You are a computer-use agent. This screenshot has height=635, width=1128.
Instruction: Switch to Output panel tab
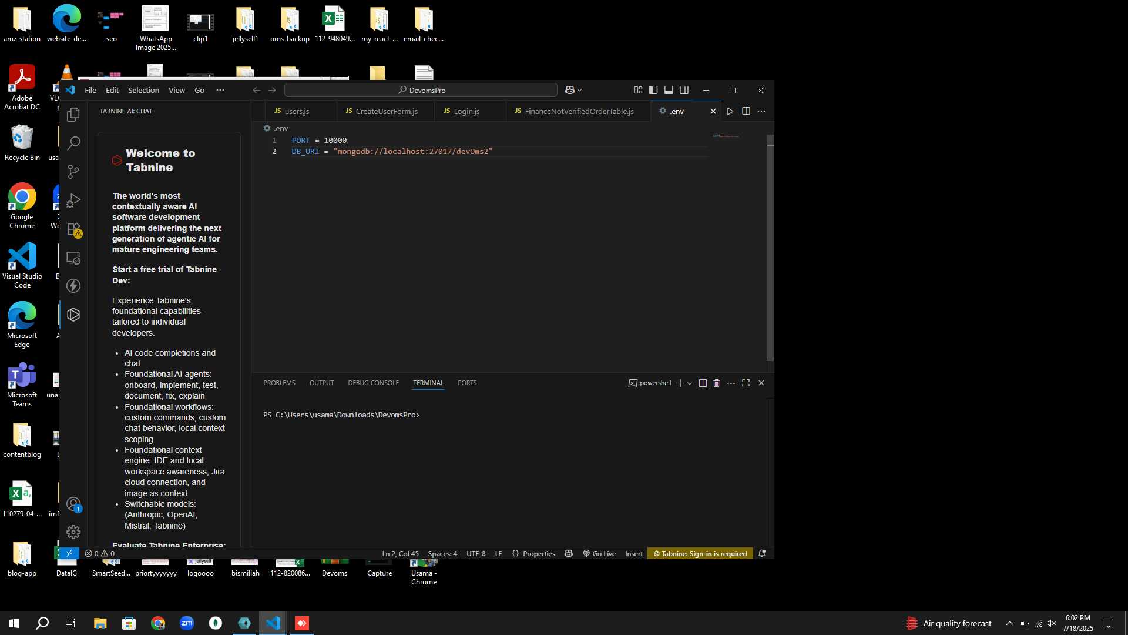click(321, 383)
